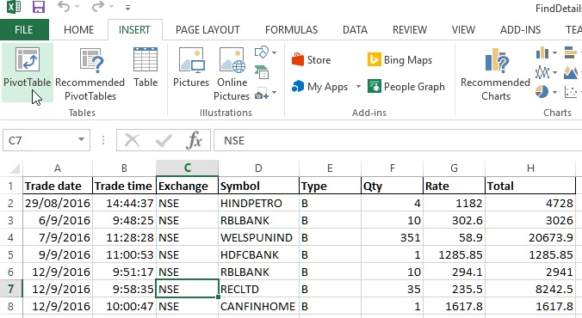Launch Bing Maps add-in
582x318 pixels.
pos(399,60)
